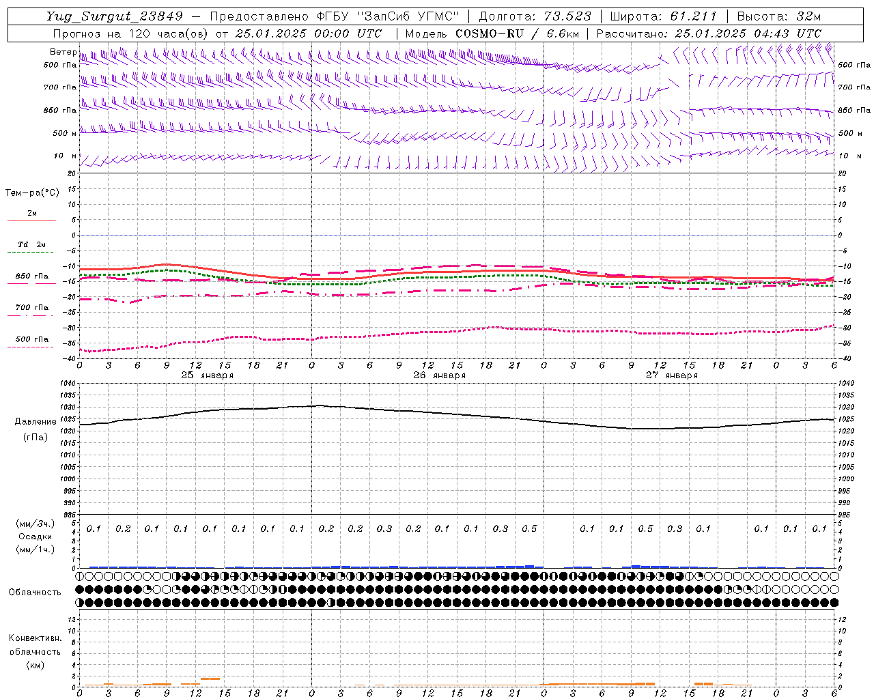Click the Прогноз на 120 часа(ов) forecast text

click(130, 33)
